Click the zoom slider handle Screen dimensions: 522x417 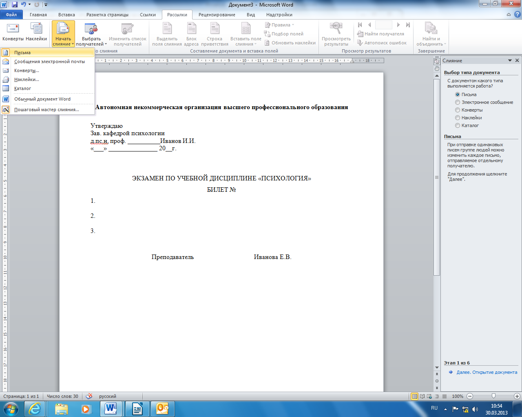tap(493, 396)
